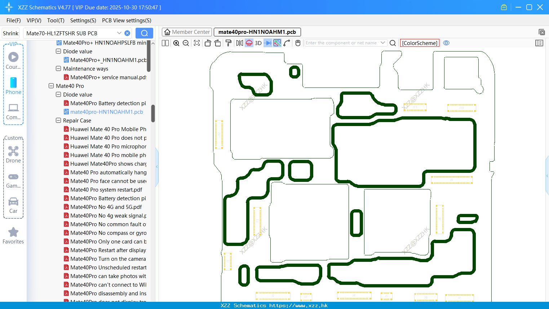Zoom in on the PCB view
The height and width of the screenshot is (309, 549).
coord(176,43)
